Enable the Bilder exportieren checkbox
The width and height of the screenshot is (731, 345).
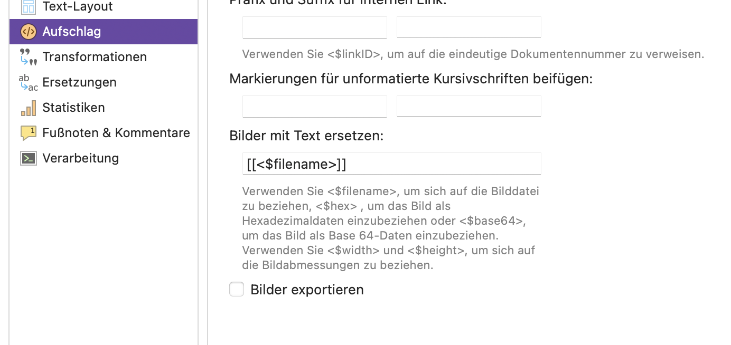pyautogui.click(x=237, y=290)
